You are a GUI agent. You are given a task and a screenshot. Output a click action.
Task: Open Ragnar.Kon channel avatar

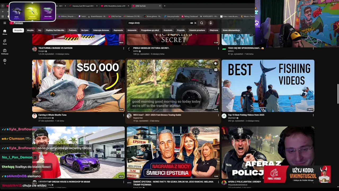129,116
